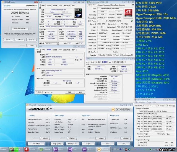Open processor selection dropdown in CPU-Z

(x=52, y=43)
